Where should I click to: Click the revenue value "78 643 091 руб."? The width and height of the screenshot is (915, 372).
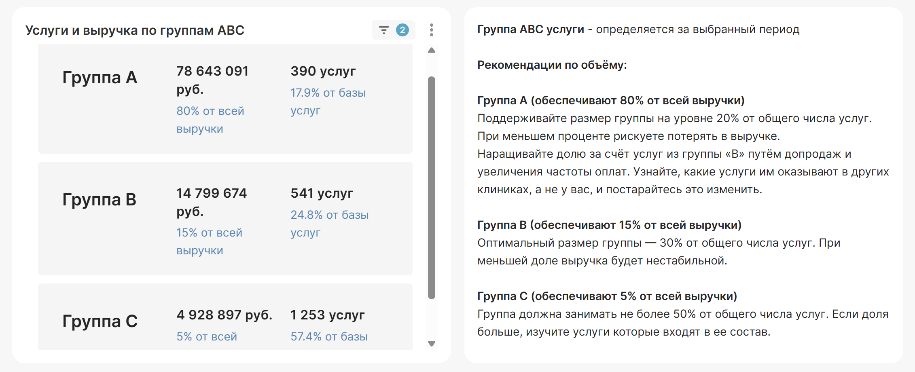pos(212,80)
